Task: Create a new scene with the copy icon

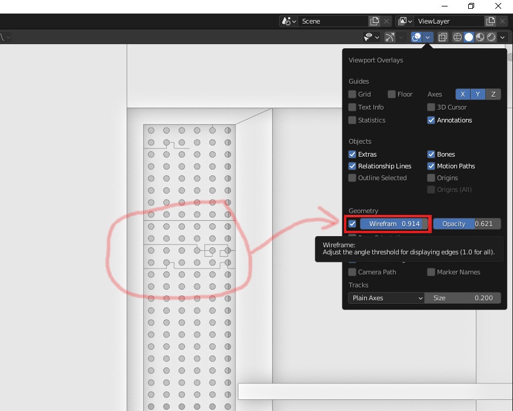Action: (x=374, y=21)
